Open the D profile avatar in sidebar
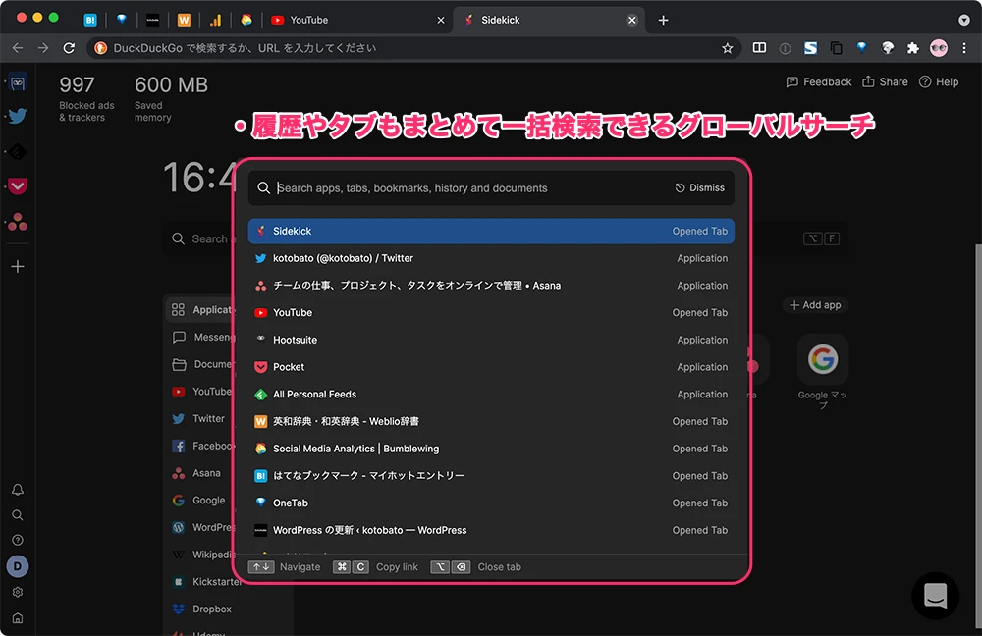The height and width of the screenshot is (636, 982). coord(18,566)
